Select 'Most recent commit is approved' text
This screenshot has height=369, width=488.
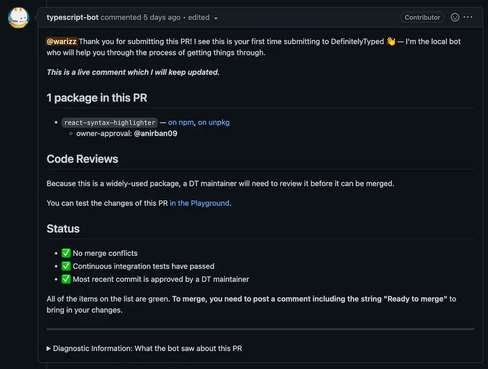point(161,279)
